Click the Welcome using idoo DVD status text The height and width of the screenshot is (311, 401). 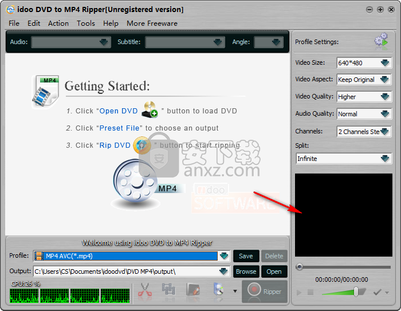click(147, 243)
